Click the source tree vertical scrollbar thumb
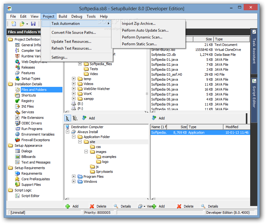The height and width of the screenshot is (224, 266). (x=147, y=94)
